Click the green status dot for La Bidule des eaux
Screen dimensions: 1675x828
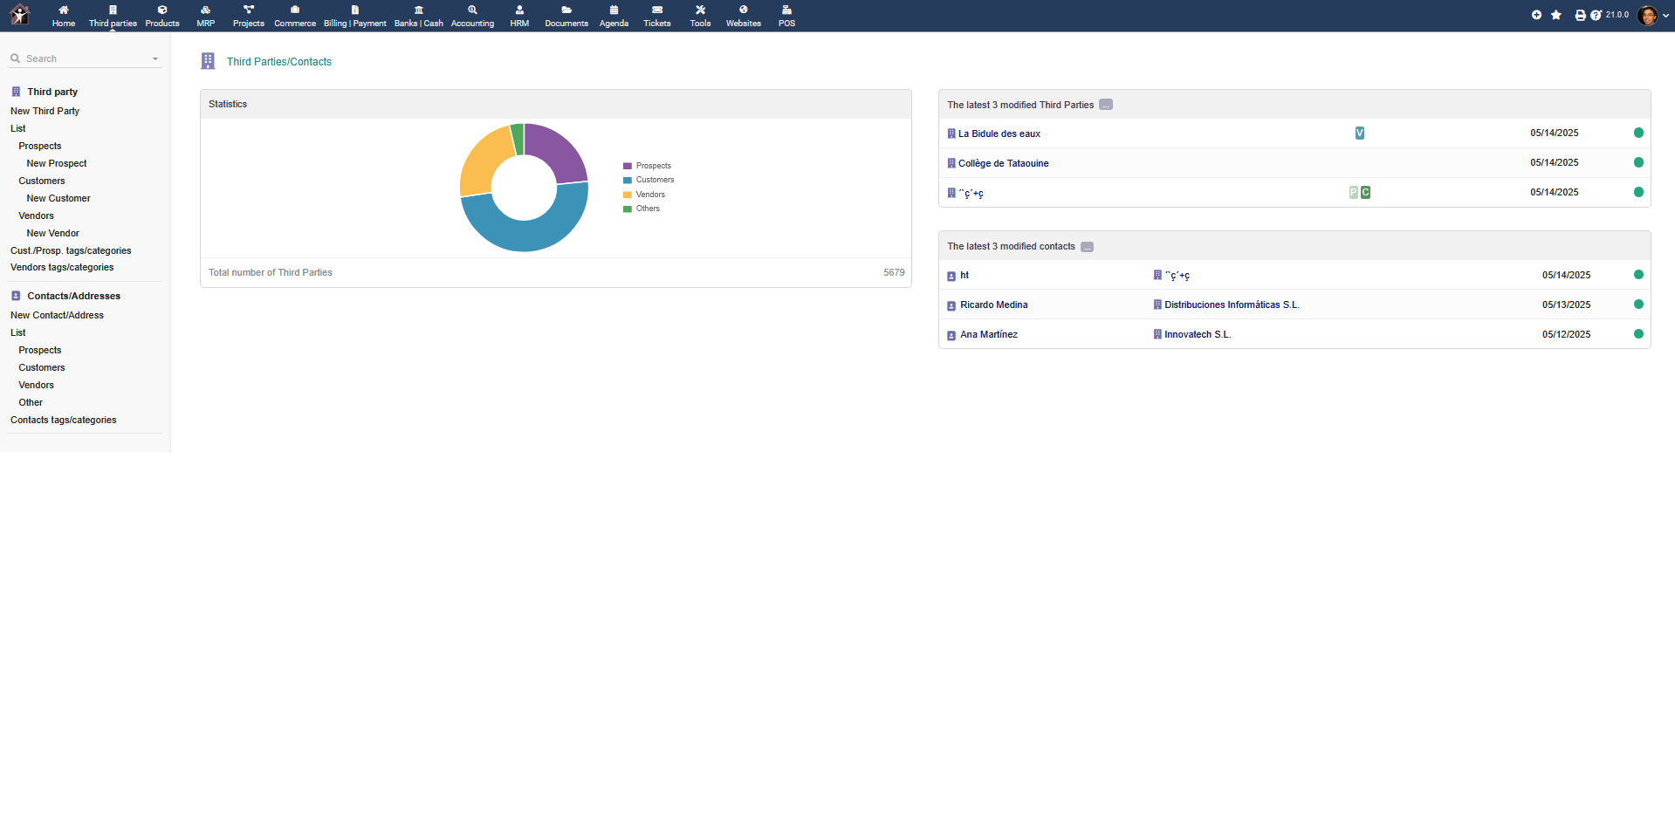[x=1638, y=133]
